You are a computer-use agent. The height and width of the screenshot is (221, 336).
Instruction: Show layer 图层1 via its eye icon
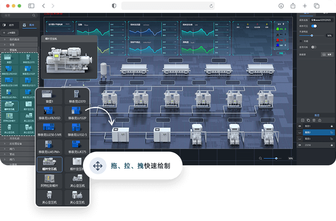pyautogui.click(x=300, y=126)
